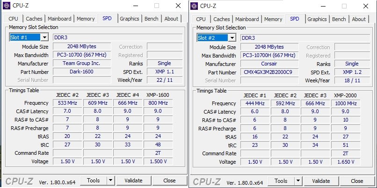Click the 592 MHz JEDEC #2 frequency cell

(285, 103)
